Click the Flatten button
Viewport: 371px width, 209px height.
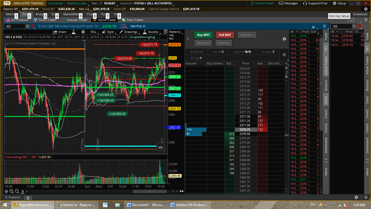pyautogui.click(x=224, y=43)
